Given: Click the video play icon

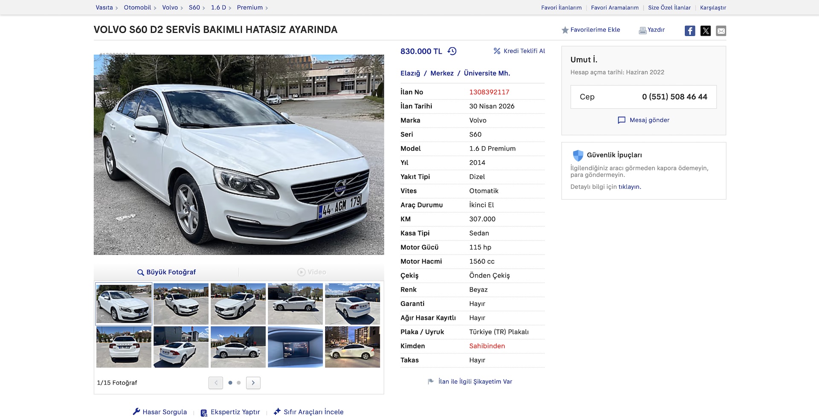Looking at the screenshot, I should pyautogui.click(x=301, y=272).
